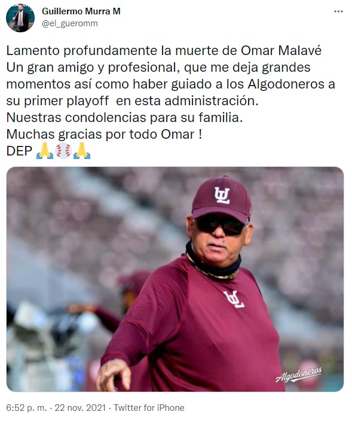352x421 pixels.
Task: Click the baseball emoji after DEP
Action: coord(63,151)
